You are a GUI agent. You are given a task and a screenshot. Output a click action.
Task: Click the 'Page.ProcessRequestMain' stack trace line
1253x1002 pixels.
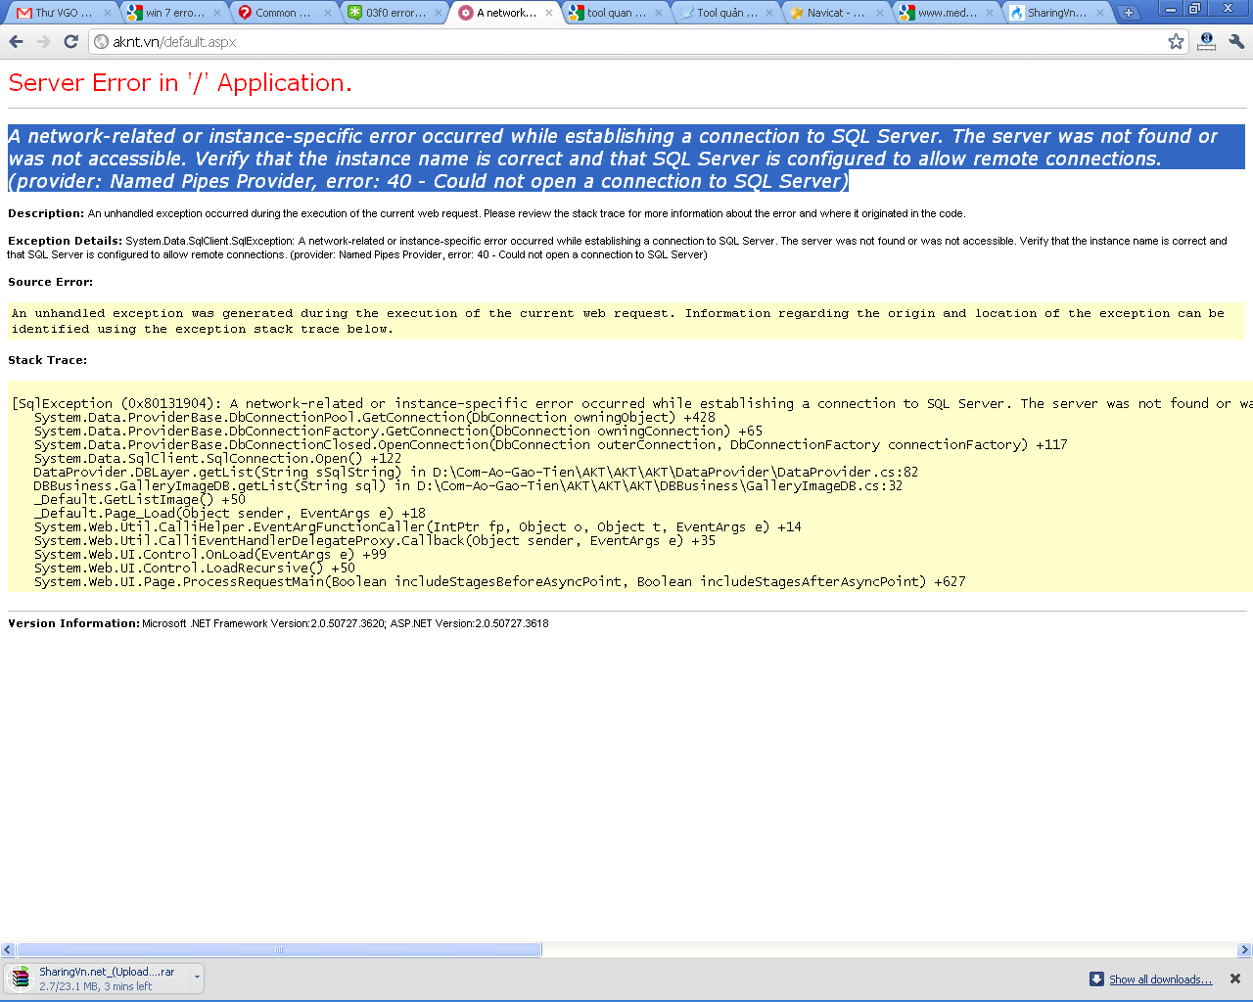499,581
